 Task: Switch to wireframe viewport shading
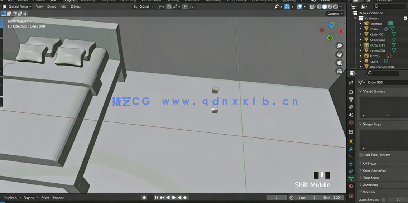pyautogui.click(x=319, y=7)
